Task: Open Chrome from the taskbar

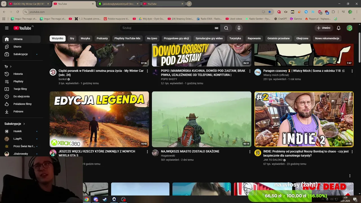Action: tap(87, 199)
